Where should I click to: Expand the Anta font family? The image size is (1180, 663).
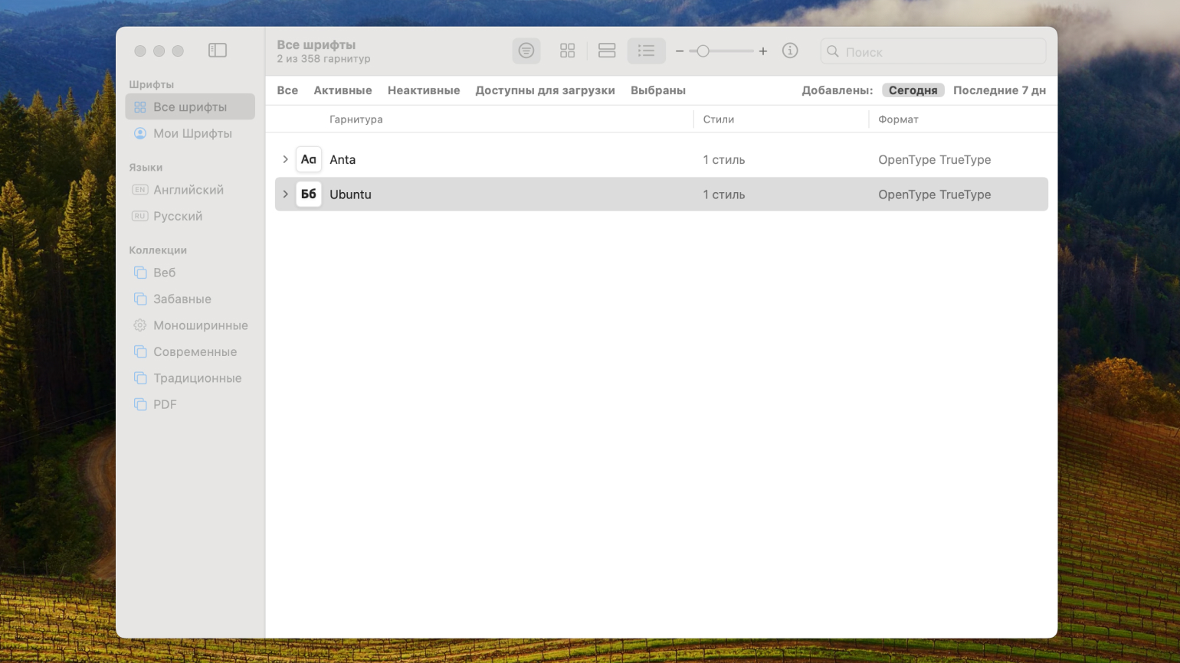(285, 159)
